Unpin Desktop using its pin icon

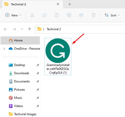point(38,65)
